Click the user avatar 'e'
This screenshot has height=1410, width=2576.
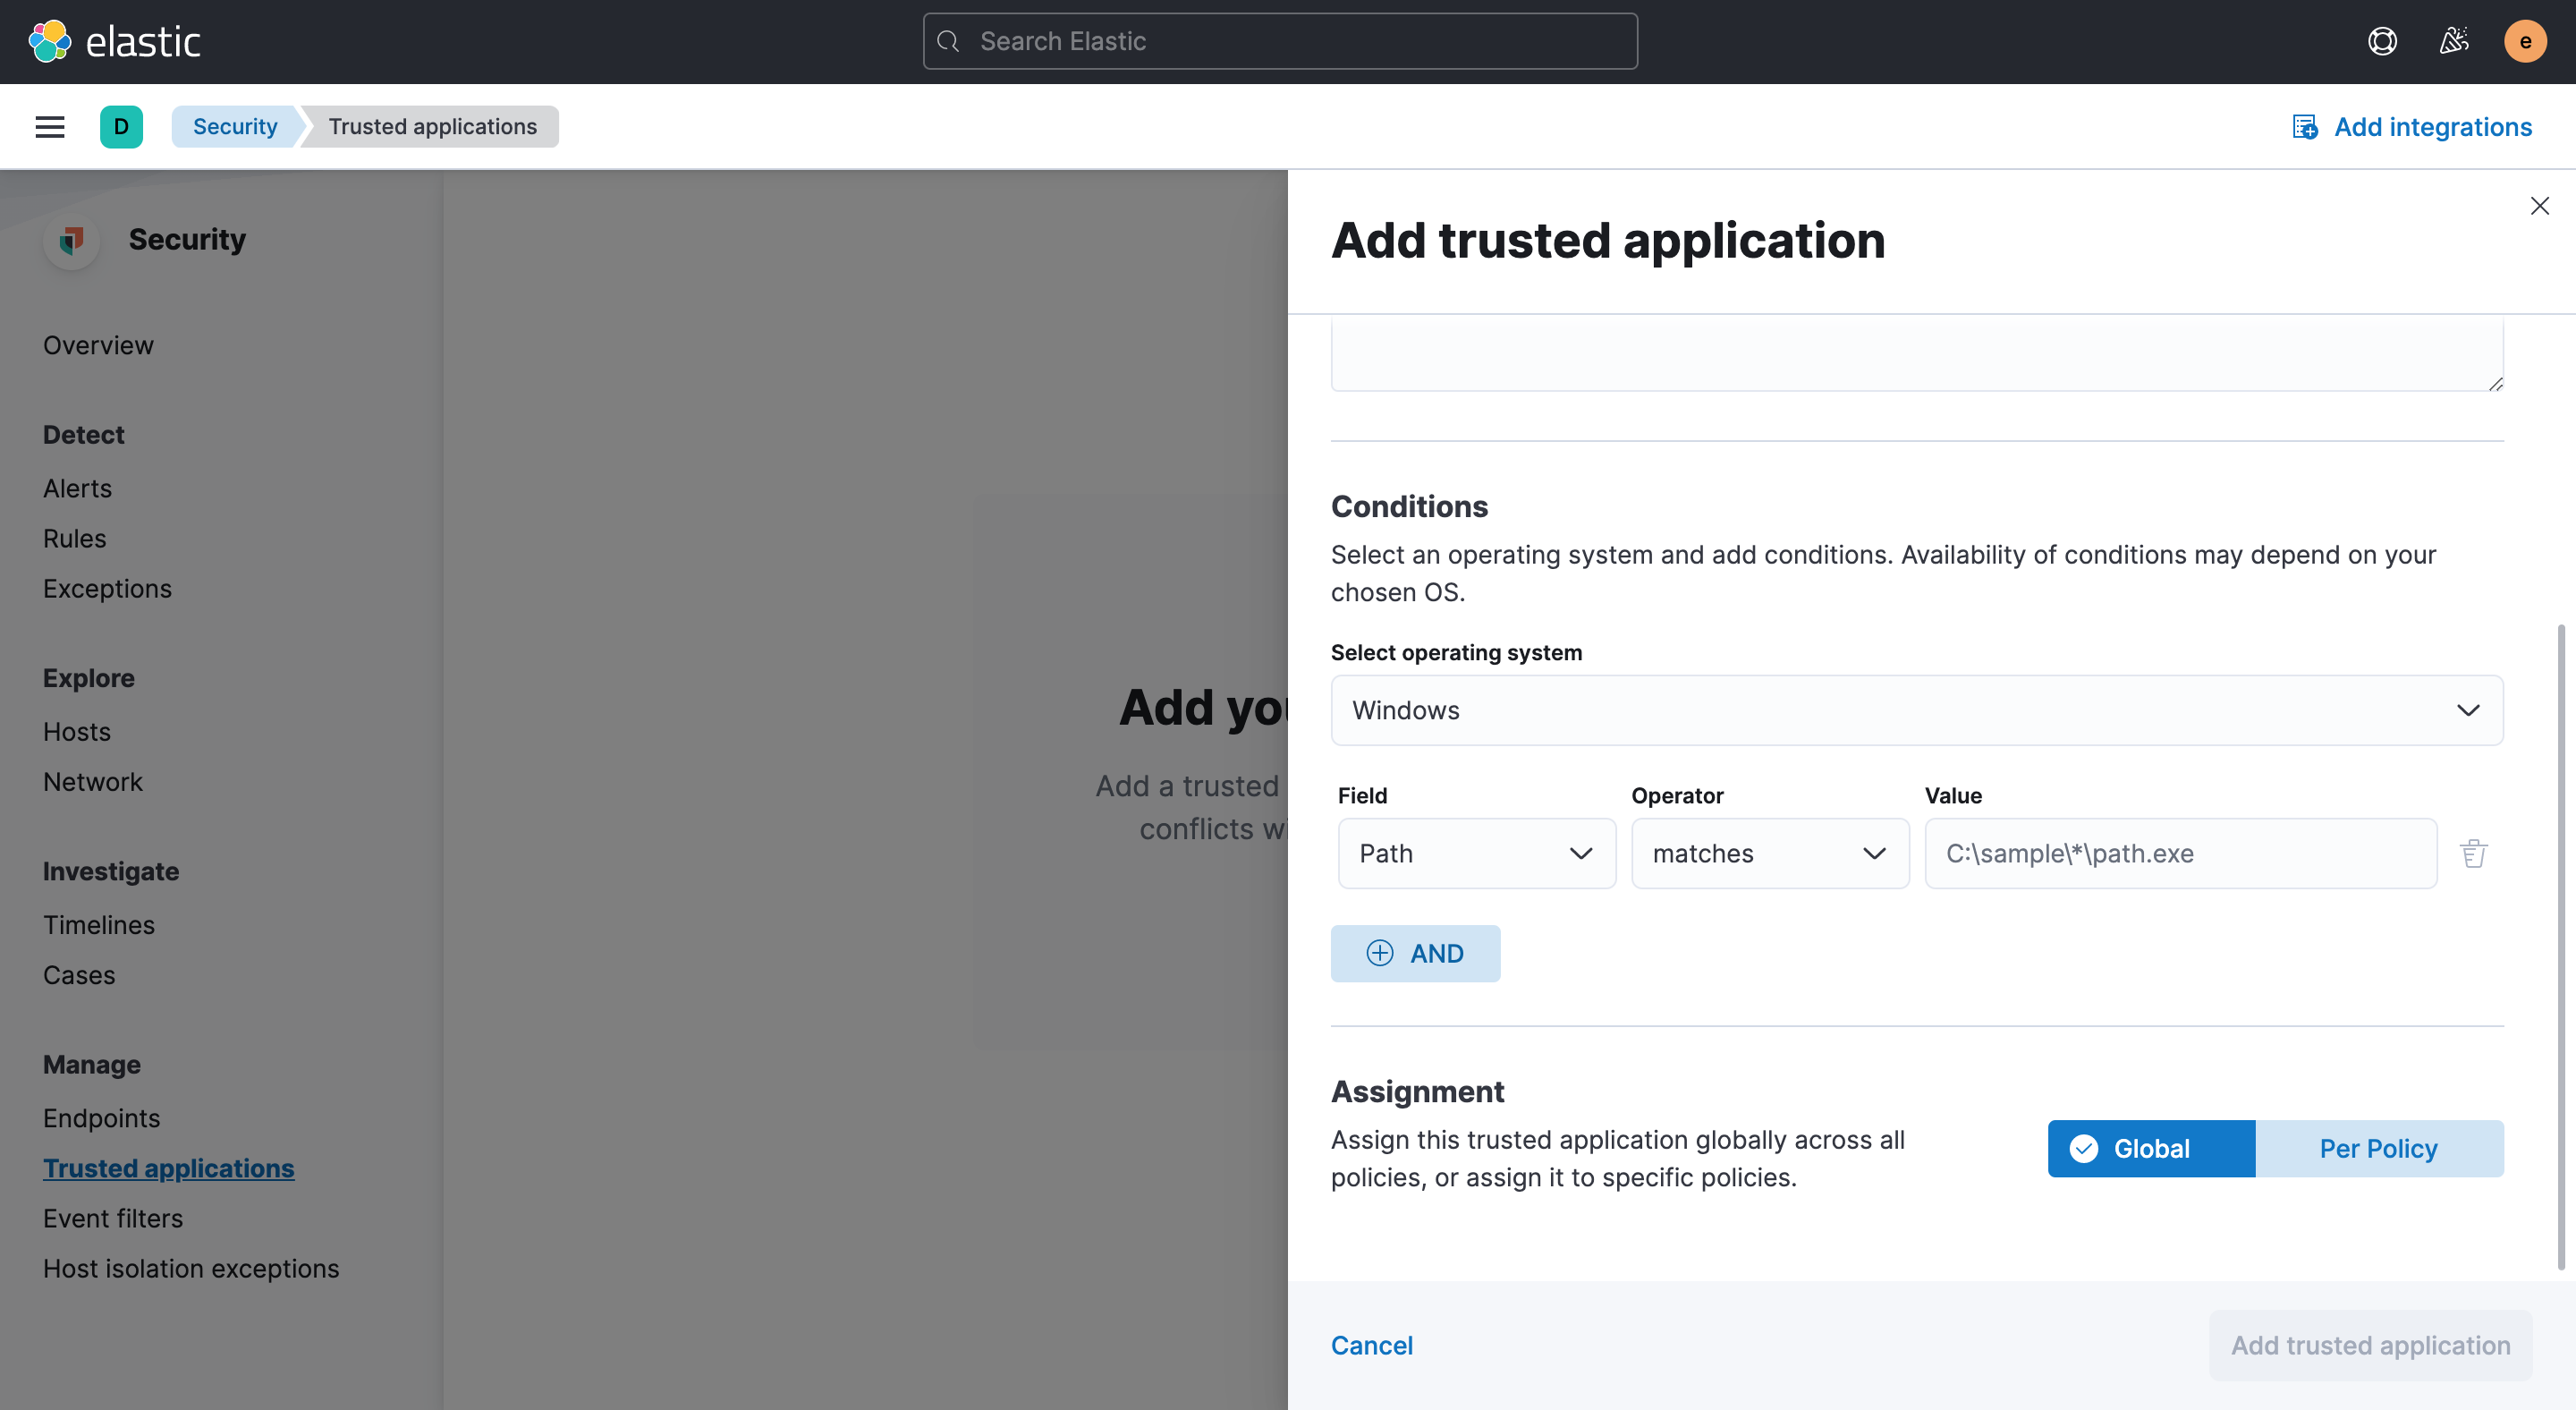coord(2524,41)
